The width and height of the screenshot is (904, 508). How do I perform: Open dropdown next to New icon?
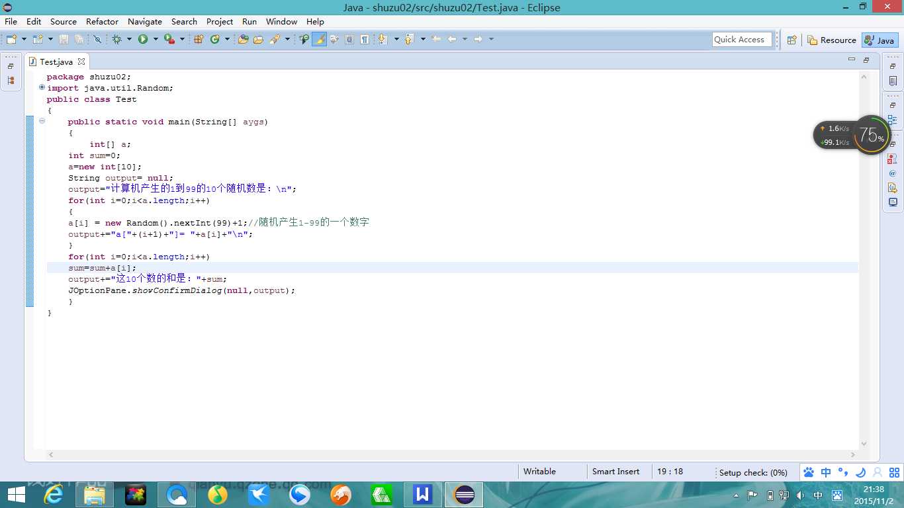pyautogui.click(x=24, y=39)
